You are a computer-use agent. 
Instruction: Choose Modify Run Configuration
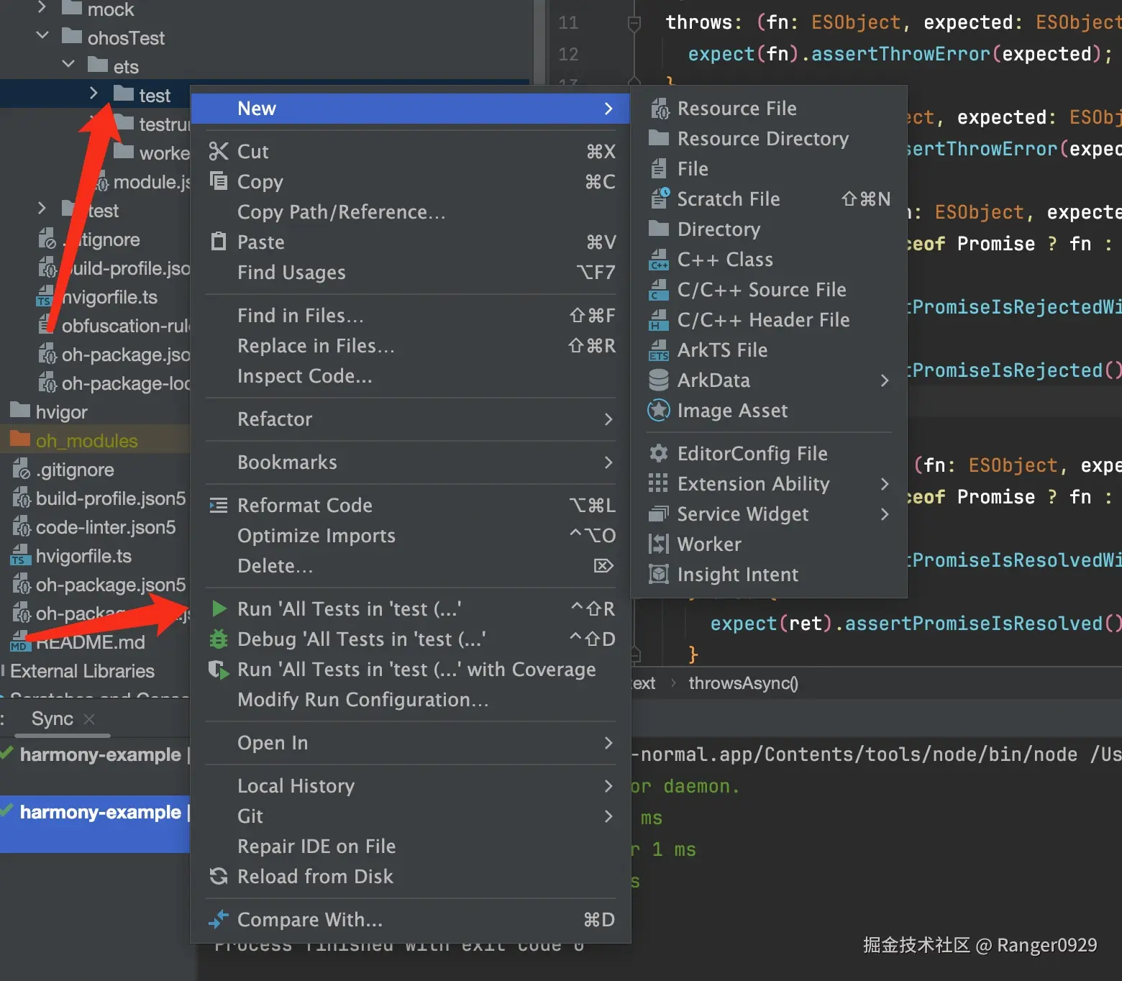coord(411,699)
